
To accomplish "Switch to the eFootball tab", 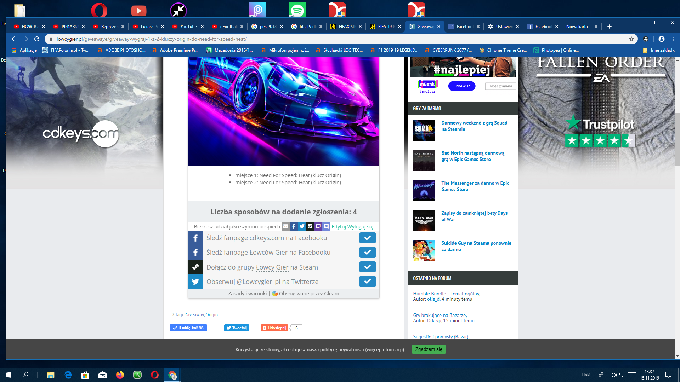I will click(227, 27).
